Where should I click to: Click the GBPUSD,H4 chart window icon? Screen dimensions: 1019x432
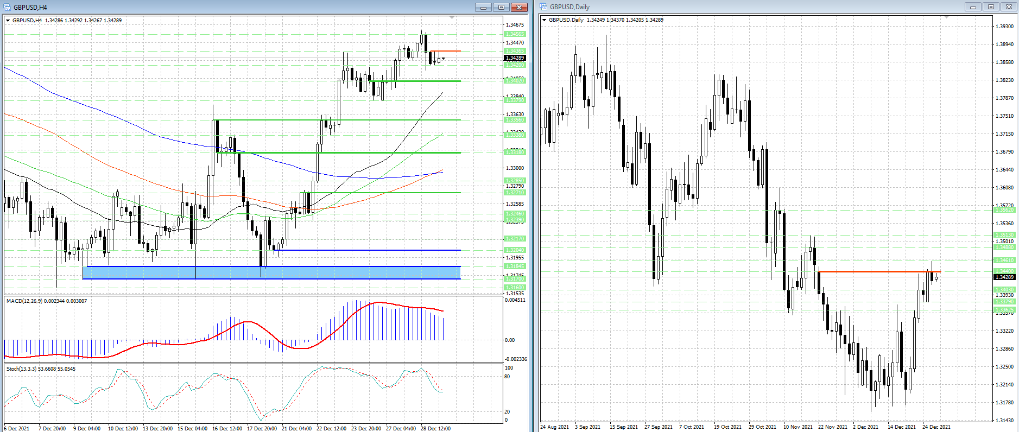pos(7,7)
